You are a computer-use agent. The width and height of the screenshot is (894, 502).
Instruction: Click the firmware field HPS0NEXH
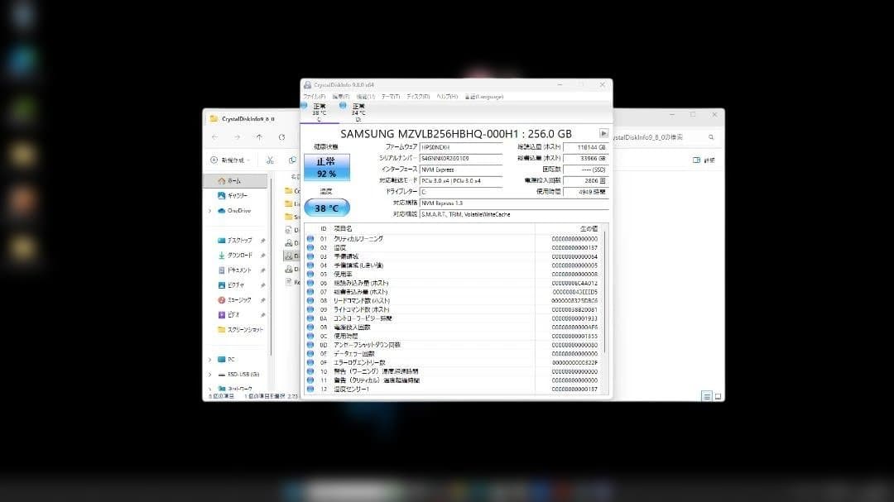pyautogui.click(x=461, y=147)
